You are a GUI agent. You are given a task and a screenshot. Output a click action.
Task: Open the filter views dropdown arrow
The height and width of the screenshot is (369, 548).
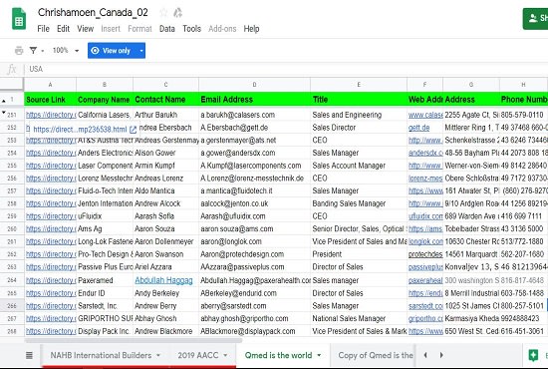pos(43,51)
